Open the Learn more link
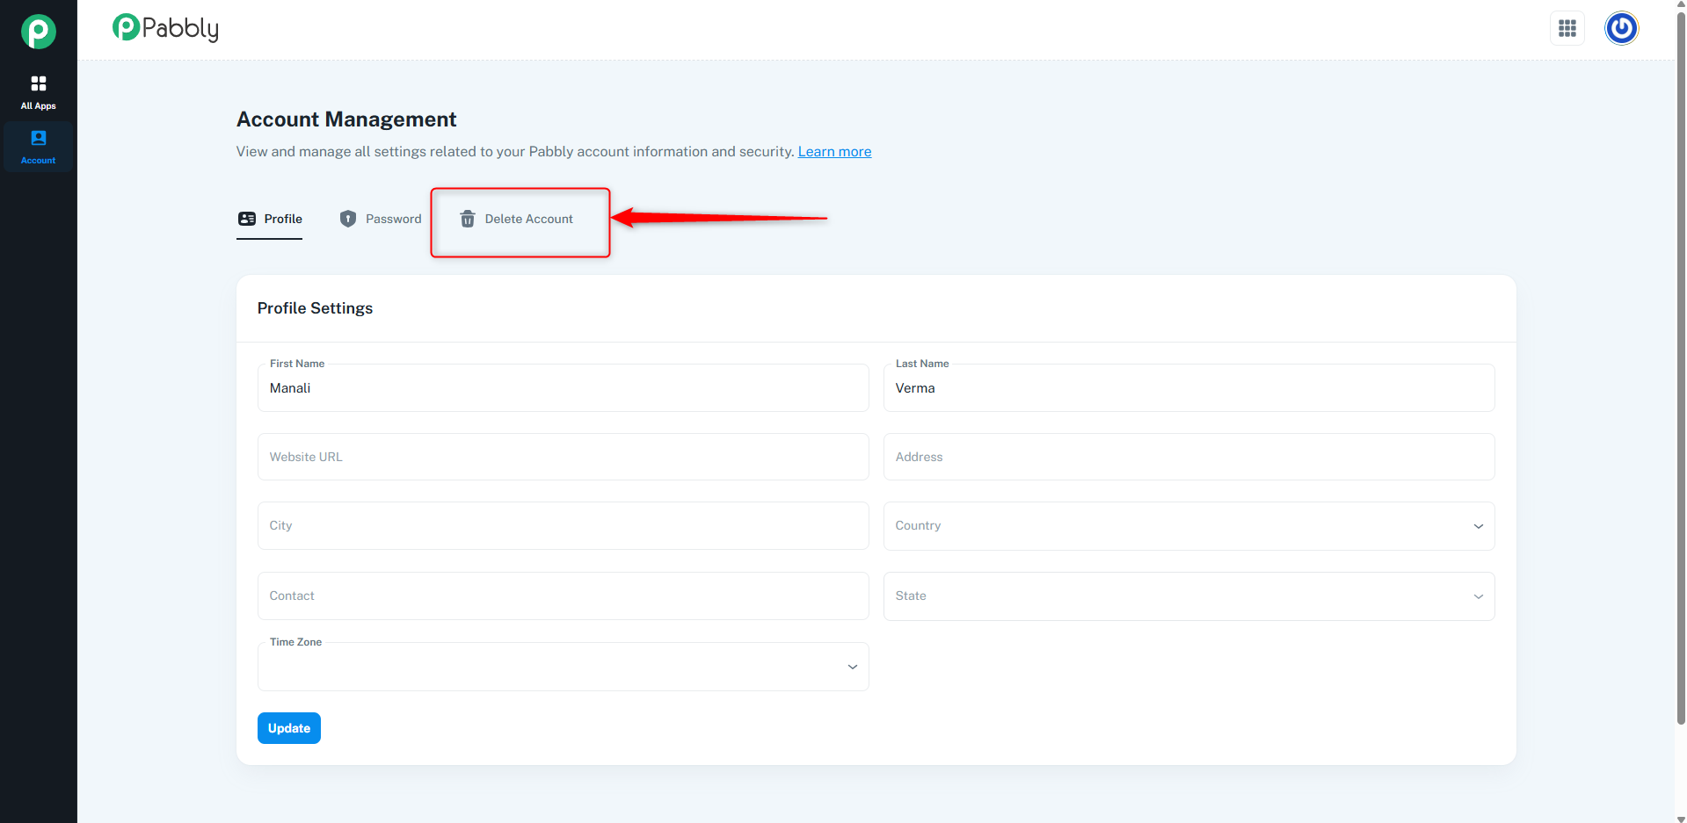This screenshot has width=1687, height=823. coord(834,151)
